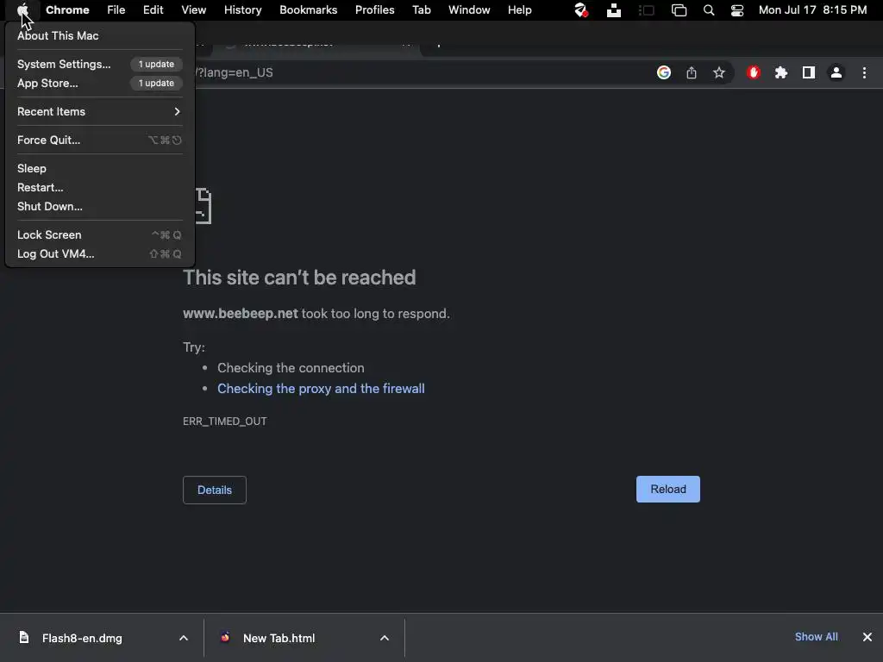Open the Chrome profile avatar

coord(836,72)
